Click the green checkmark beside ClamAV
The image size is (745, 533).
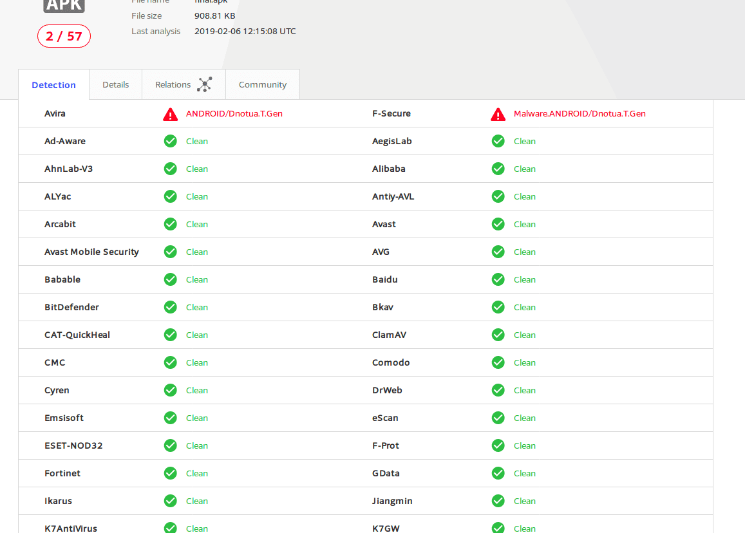click(x=498, y=335)
